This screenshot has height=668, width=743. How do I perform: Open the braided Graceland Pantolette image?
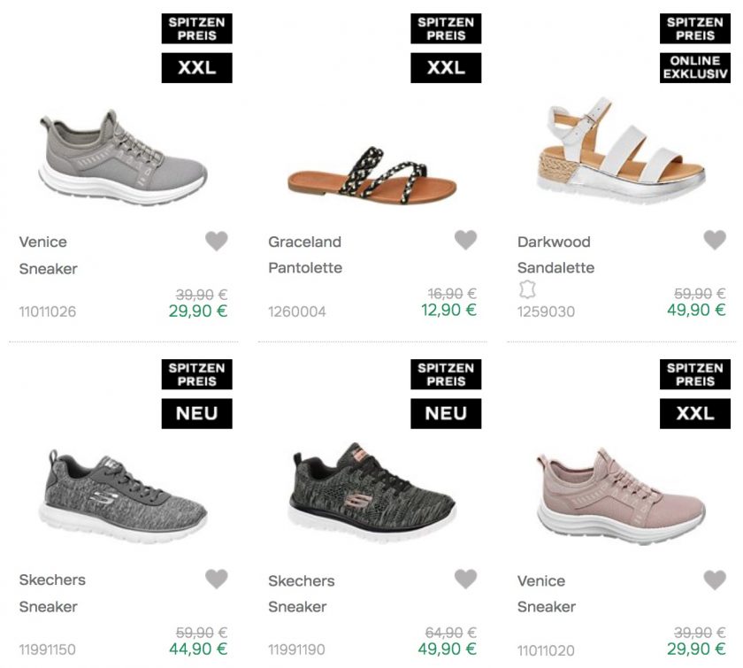pos(372,170)
